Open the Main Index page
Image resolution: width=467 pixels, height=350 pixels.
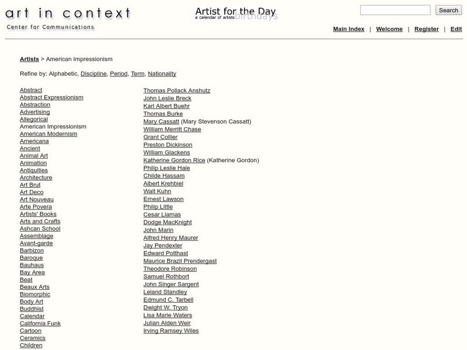point(348,29)
